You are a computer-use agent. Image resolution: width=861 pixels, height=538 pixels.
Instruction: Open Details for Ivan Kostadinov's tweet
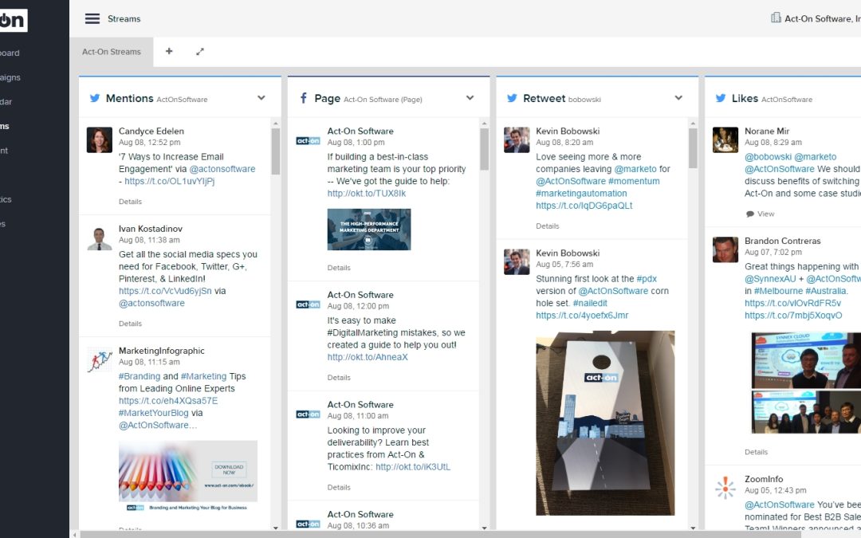pyautogui.click(x=130, y=324)
